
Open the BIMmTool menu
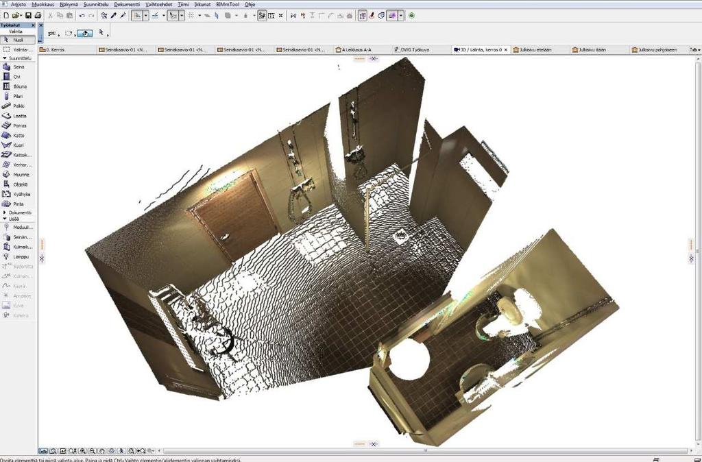coord(228,5)
